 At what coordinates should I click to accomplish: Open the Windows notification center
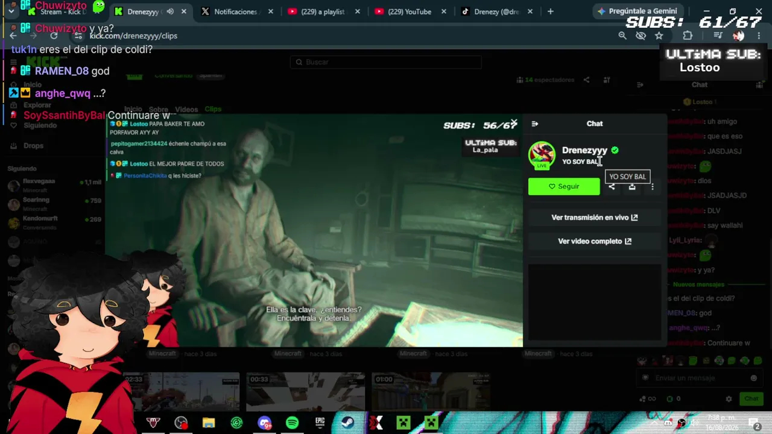coord(754,423)
